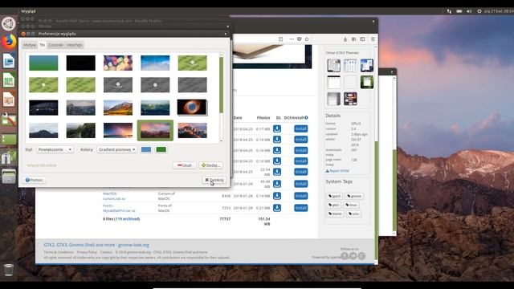Open green-framed GTK3 theme thumbnail
The width and height of the screenshot is (514, 289).
point(367,82)
